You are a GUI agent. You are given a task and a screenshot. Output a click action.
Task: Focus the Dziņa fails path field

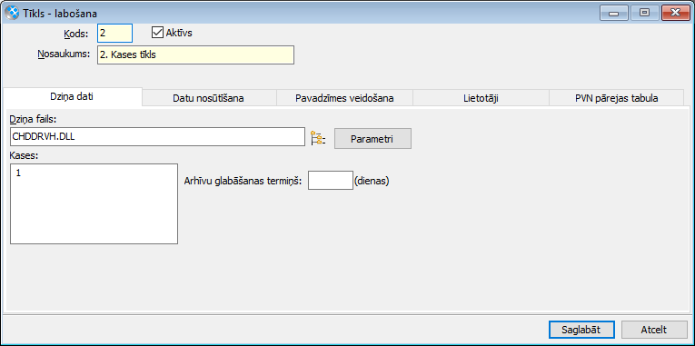[x=157, y=137]
